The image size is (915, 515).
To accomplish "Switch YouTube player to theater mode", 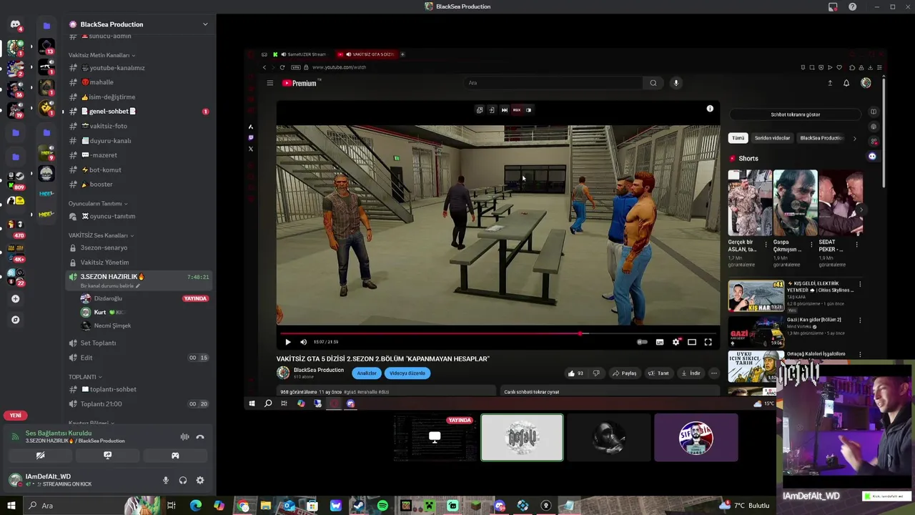I will [692, 342].
